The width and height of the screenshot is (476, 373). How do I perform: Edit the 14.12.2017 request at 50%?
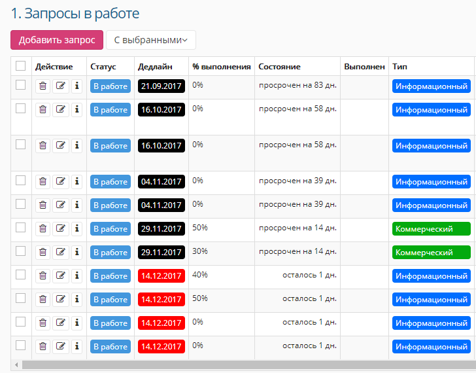pyautogui.click(x=61, y=300)
